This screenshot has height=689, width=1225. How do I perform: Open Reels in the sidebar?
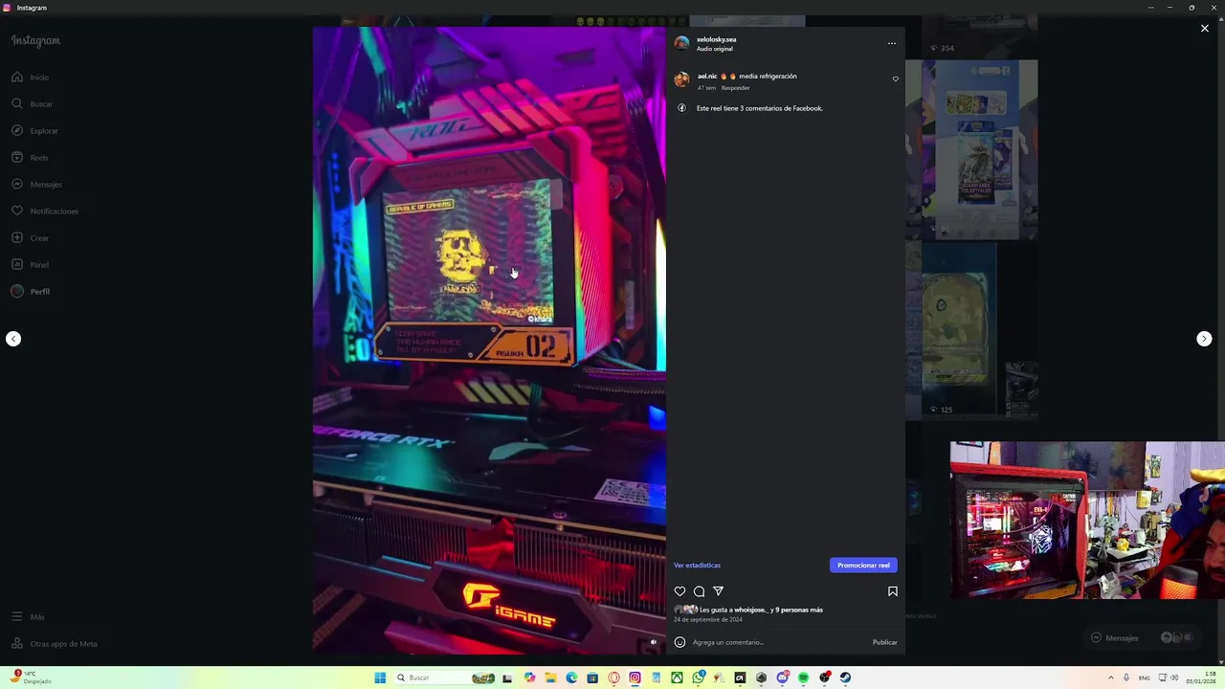[30, 157]
